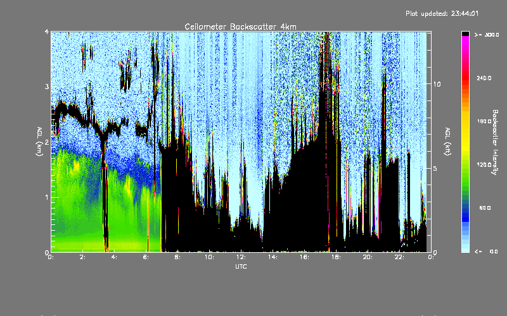The image size is (507, 316).
Task: Select the 'UTC' axis label
Action: pyautogui.click(x=241, y=266)
